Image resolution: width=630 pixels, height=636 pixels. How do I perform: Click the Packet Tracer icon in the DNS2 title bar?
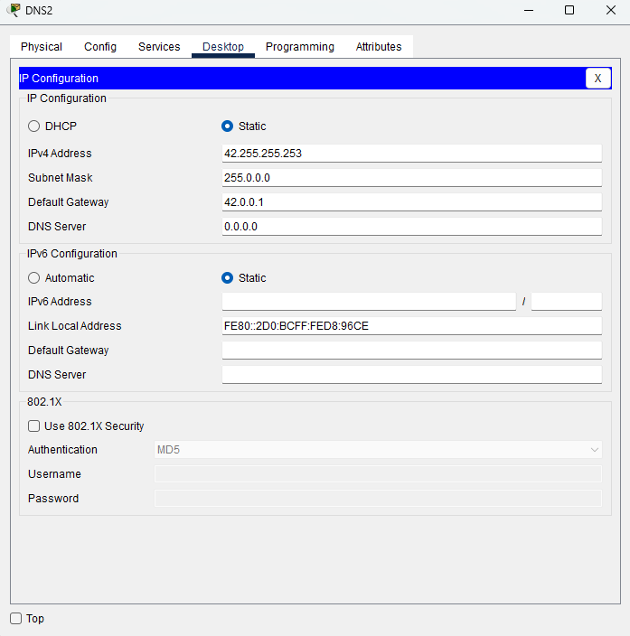tap(14, 10)
